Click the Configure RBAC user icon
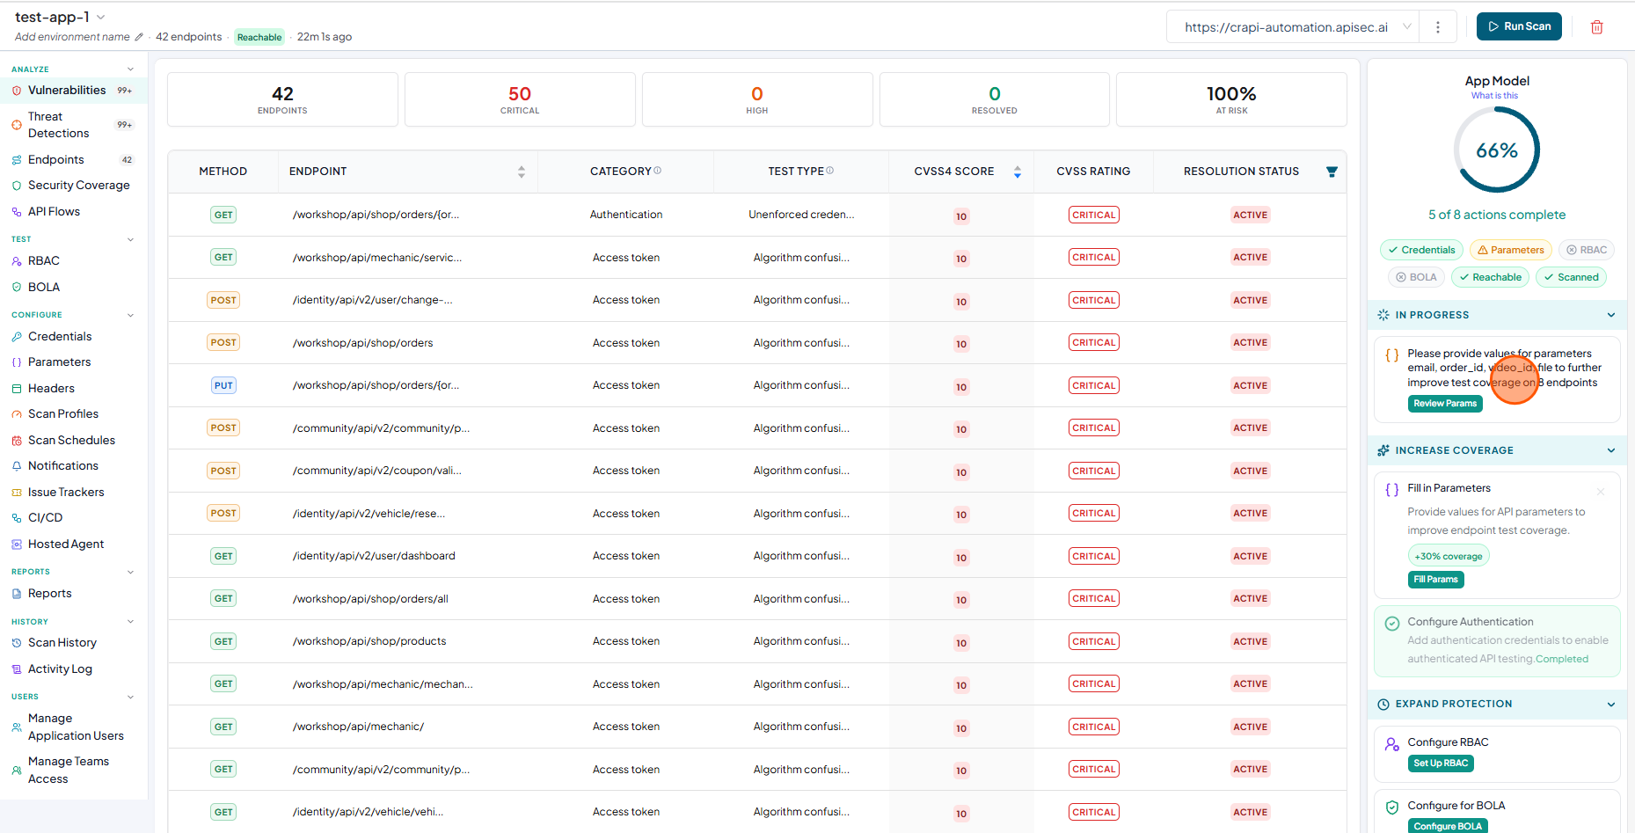The image size is (1635, 833). click(1392, 744)
